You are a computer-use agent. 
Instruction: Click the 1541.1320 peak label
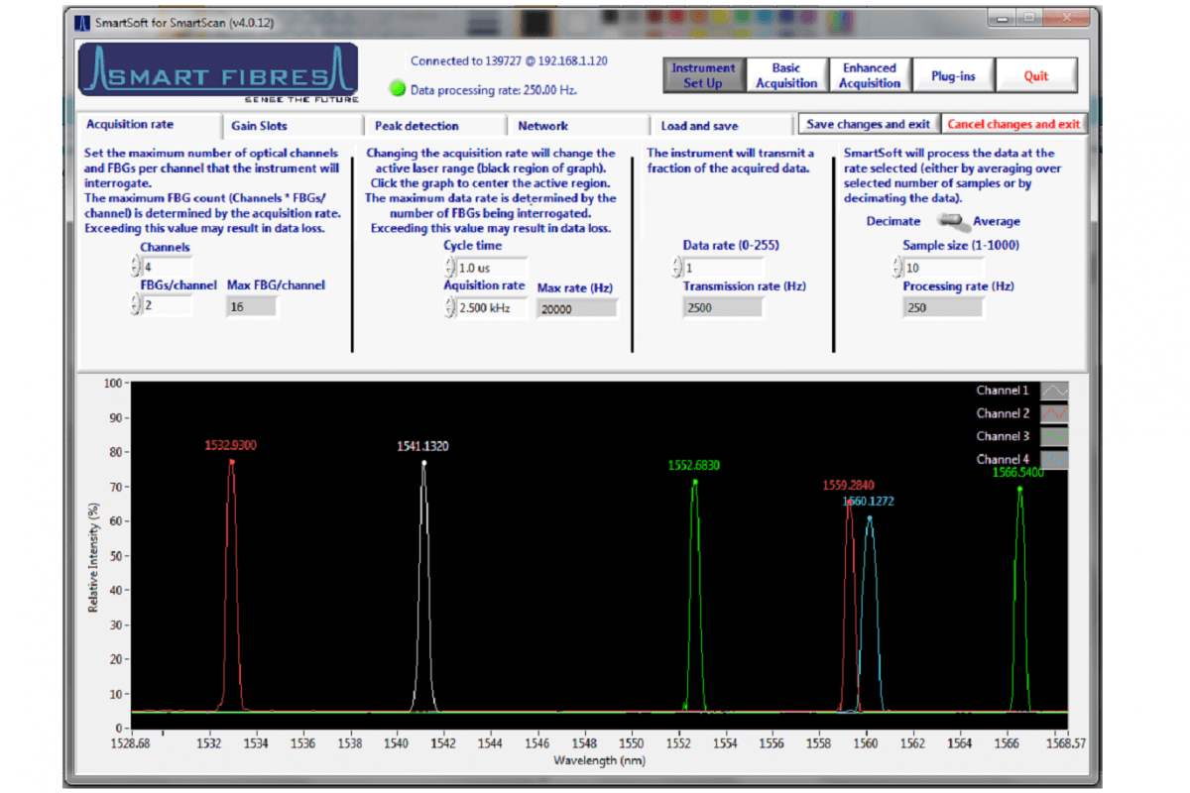(423, 447)
